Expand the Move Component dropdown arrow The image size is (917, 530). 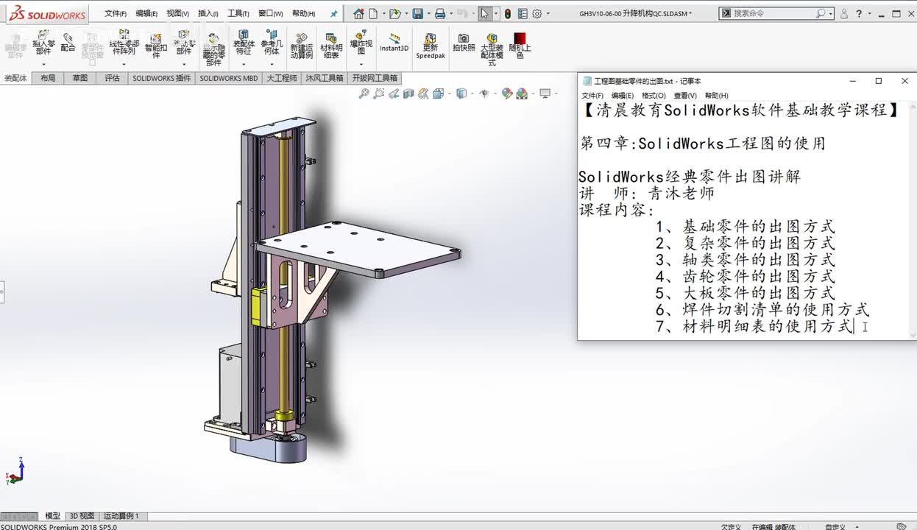click(x=183, y=64)
